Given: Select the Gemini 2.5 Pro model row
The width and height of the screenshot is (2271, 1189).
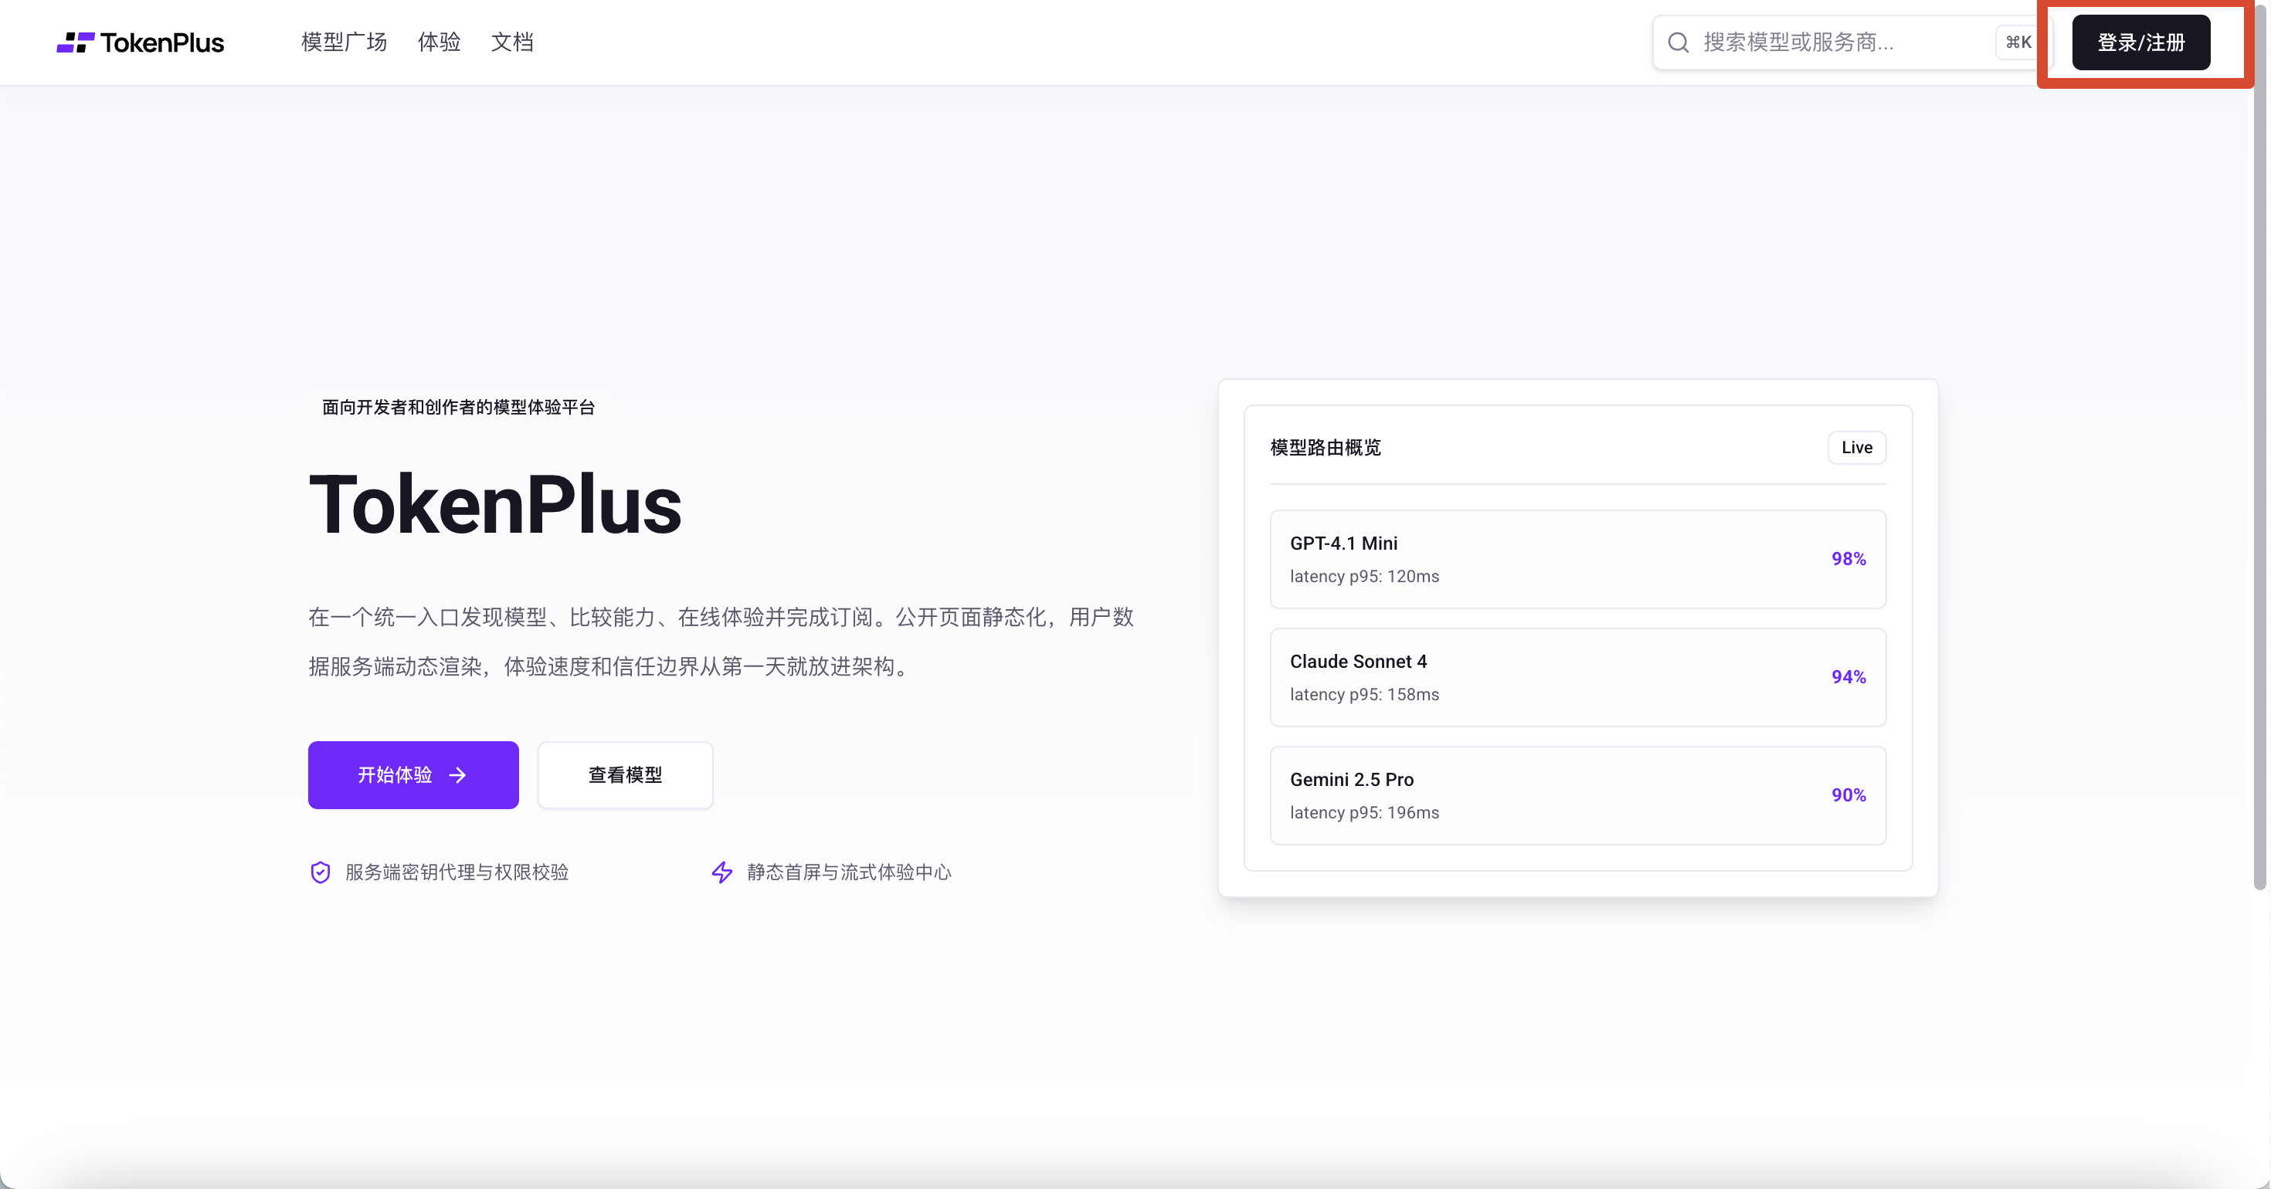Looking at the screenshot, I should (x=1577, y=795).
